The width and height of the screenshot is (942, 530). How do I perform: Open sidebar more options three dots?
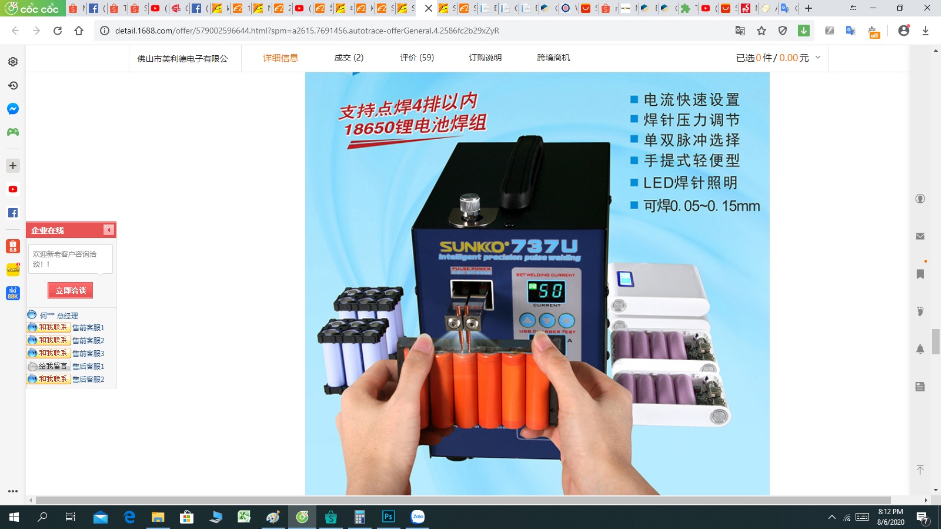13,491
